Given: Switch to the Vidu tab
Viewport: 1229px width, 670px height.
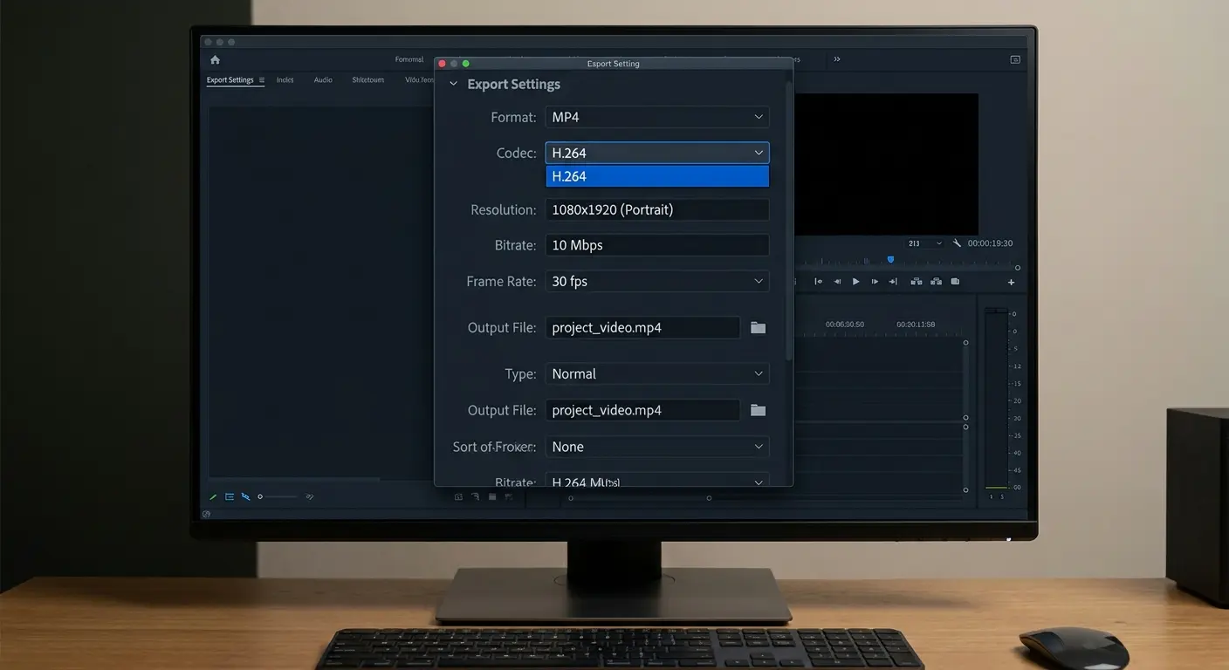Looking at the screenshot, I should pos(418,80).
